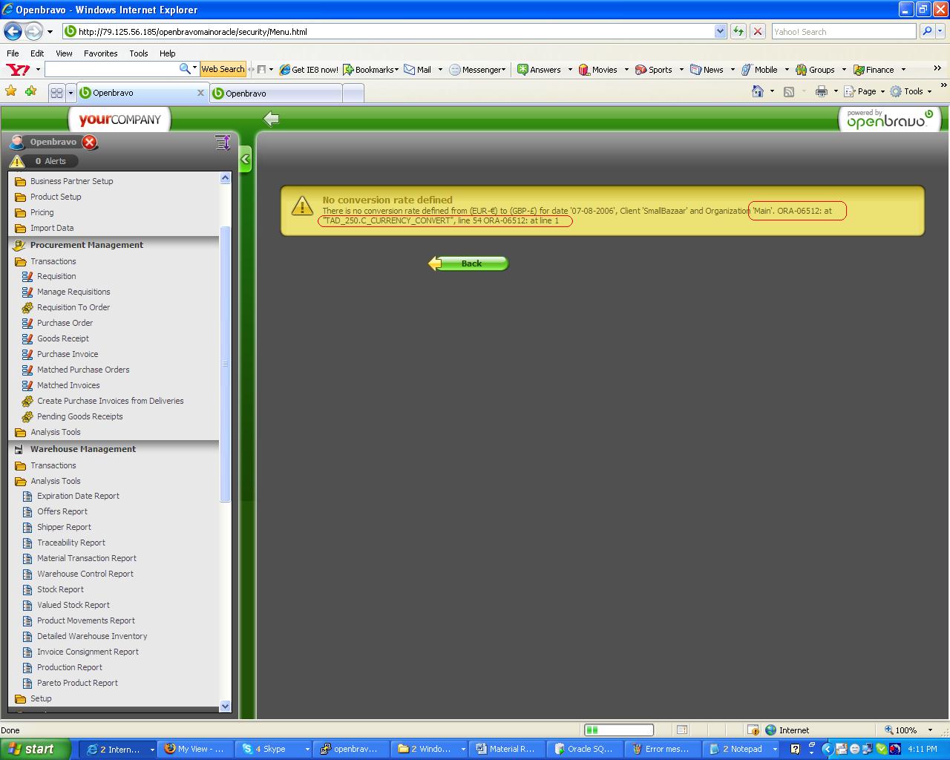Click the expand/collapse menu tree icon

[222, 142]
